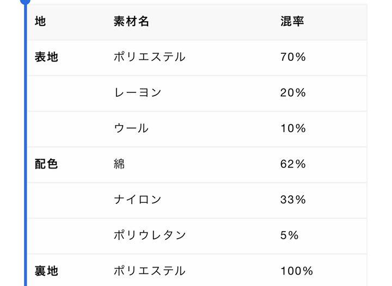Click the 素材名 column header
The image size is (392, 286).
pyautogui.click(x=131, y=21)
